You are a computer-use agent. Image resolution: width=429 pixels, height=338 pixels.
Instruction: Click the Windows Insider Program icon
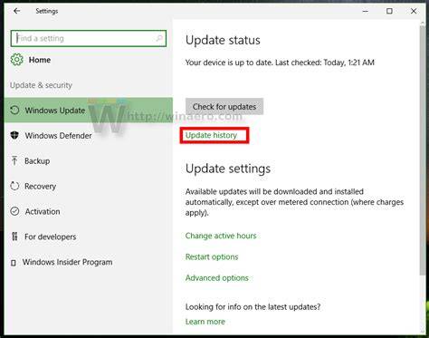14,262
